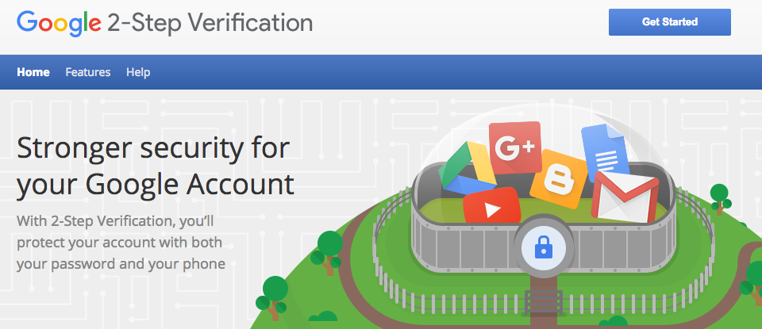Go to the Help tab
Viewport: 762px width, 329px height.
click(138, 72)
